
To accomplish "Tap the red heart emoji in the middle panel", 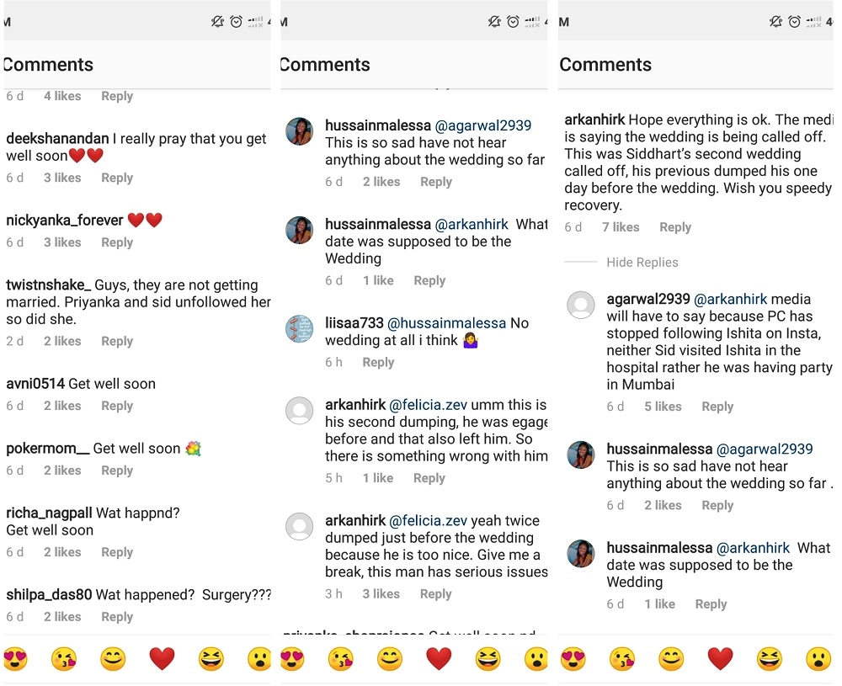I will point(439,658).
